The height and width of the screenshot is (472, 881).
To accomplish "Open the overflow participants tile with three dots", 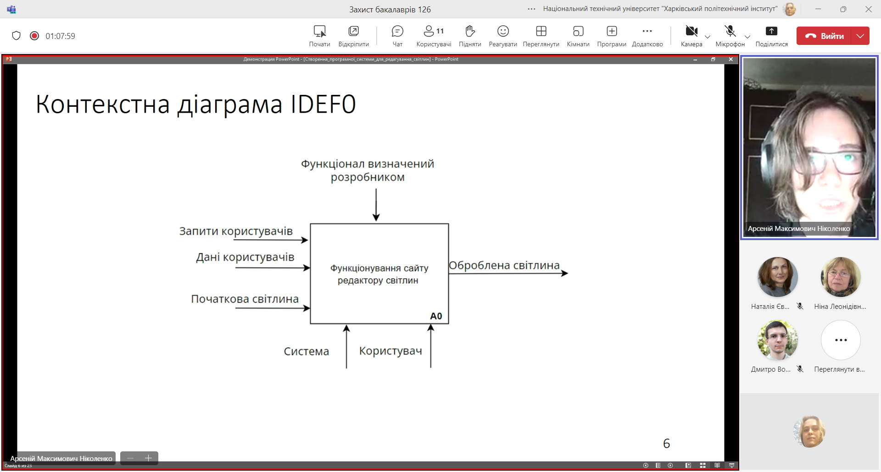I will coord(841,340).
